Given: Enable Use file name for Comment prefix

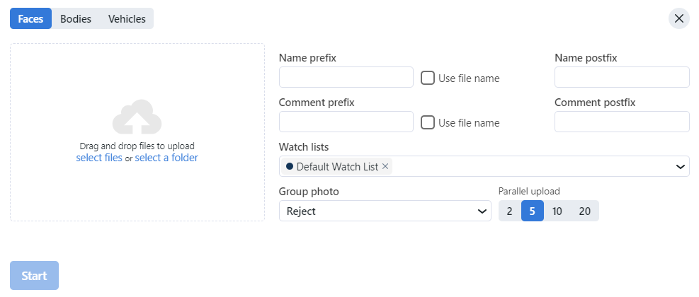Looking at the screenshot, I should (x=428, y=122).
